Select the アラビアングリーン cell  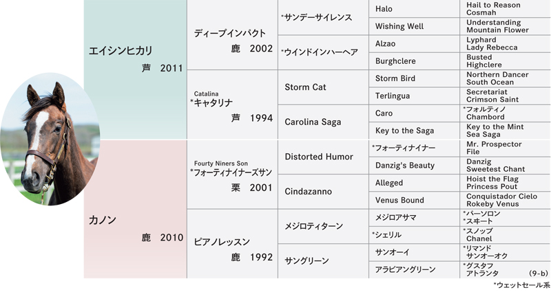[415, 269]
